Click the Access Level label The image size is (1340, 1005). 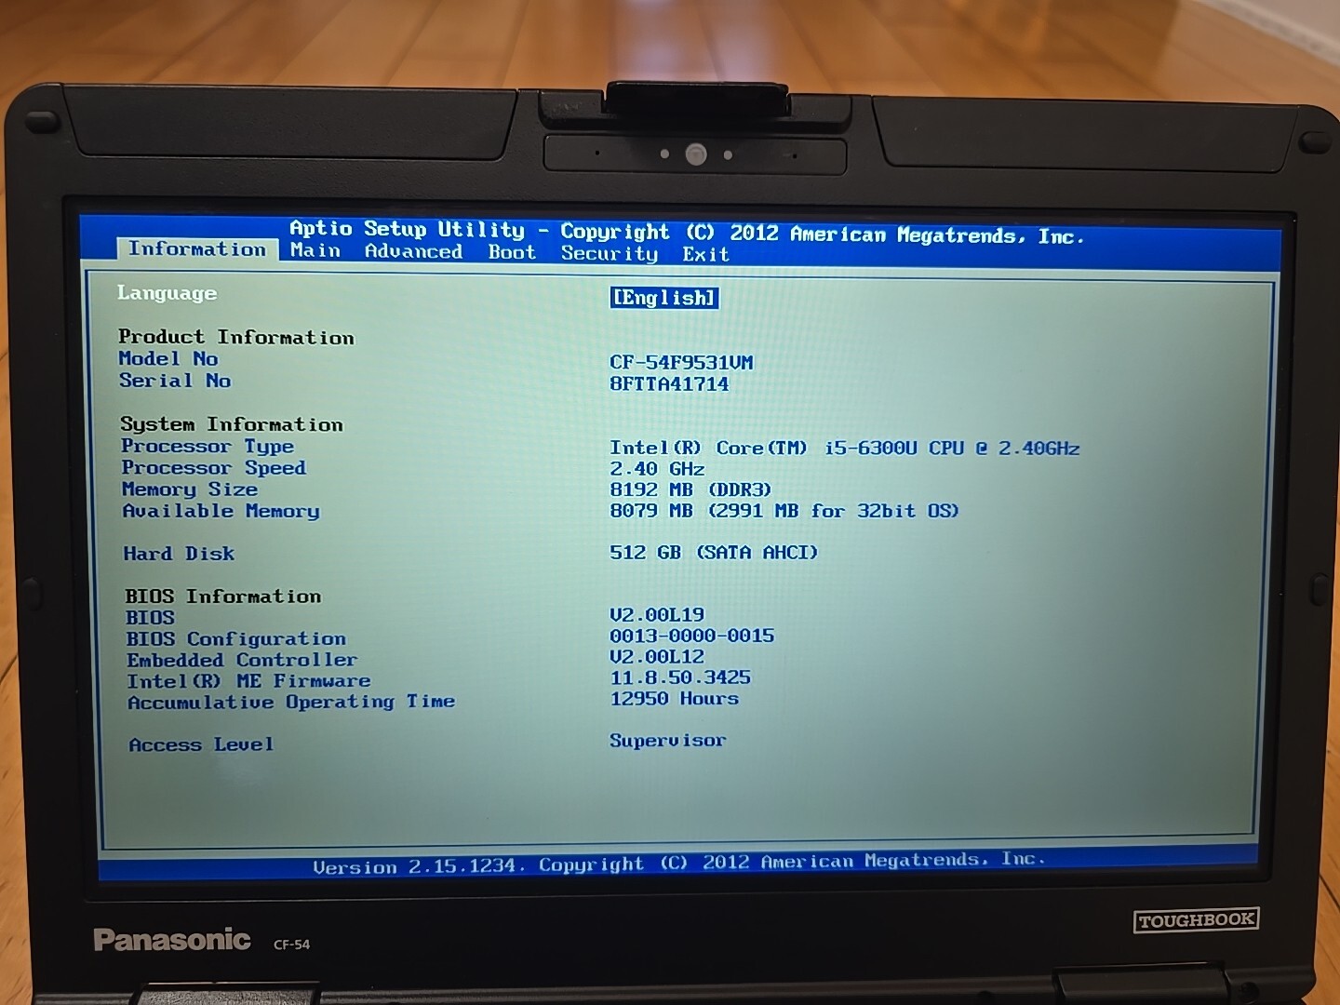point(201,744)
